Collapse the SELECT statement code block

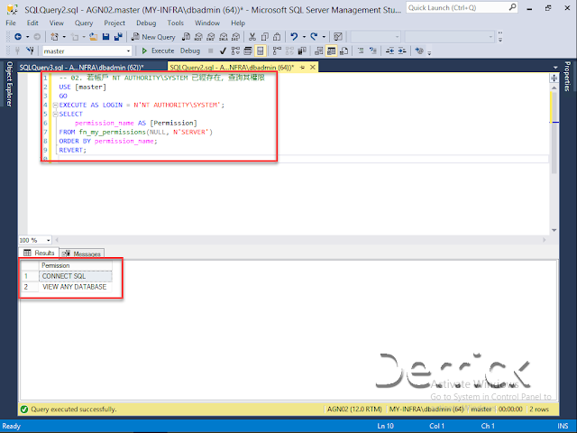[56, 115]
